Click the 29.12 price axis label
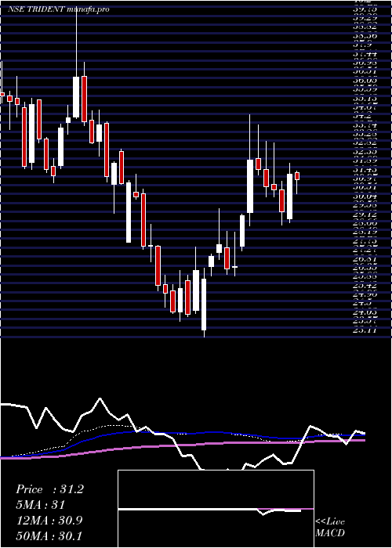Viewport: 392px width, 548px height. [365, 214]
